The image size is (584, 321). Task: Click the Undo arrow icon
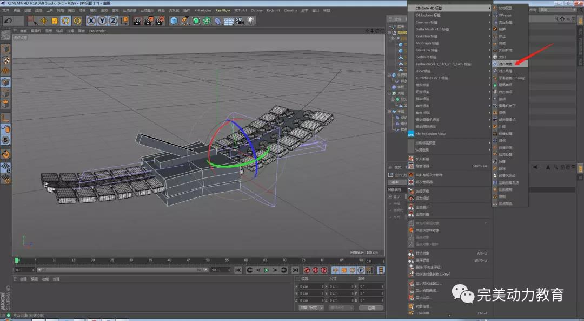8,21
